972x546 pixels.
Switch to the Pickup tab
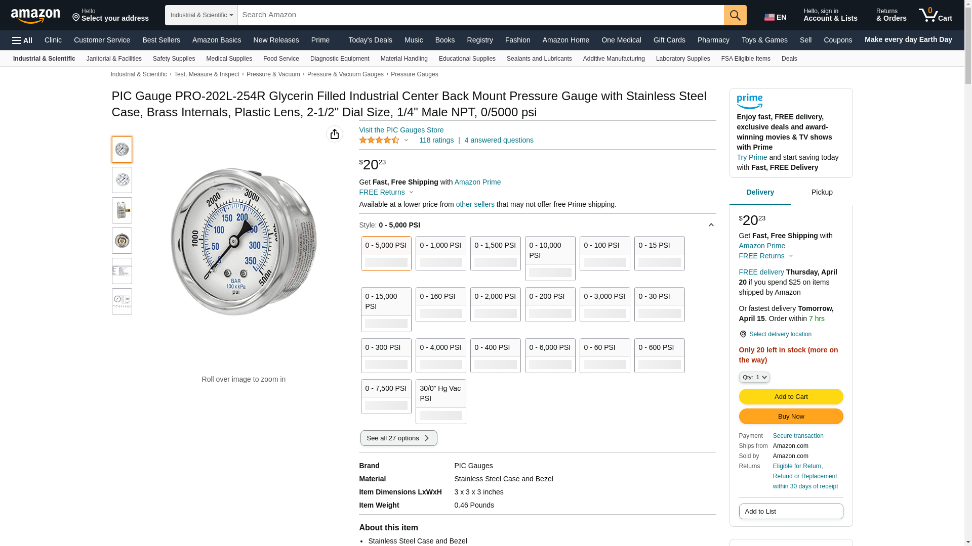pos(822,192)
